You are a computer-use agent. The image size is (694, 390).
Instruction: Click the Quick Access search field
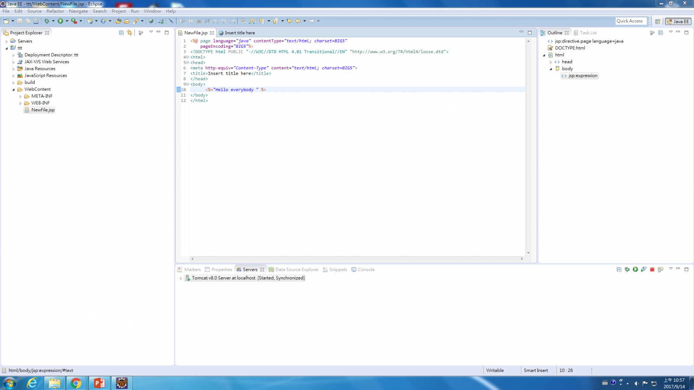(x=631, y=21)
